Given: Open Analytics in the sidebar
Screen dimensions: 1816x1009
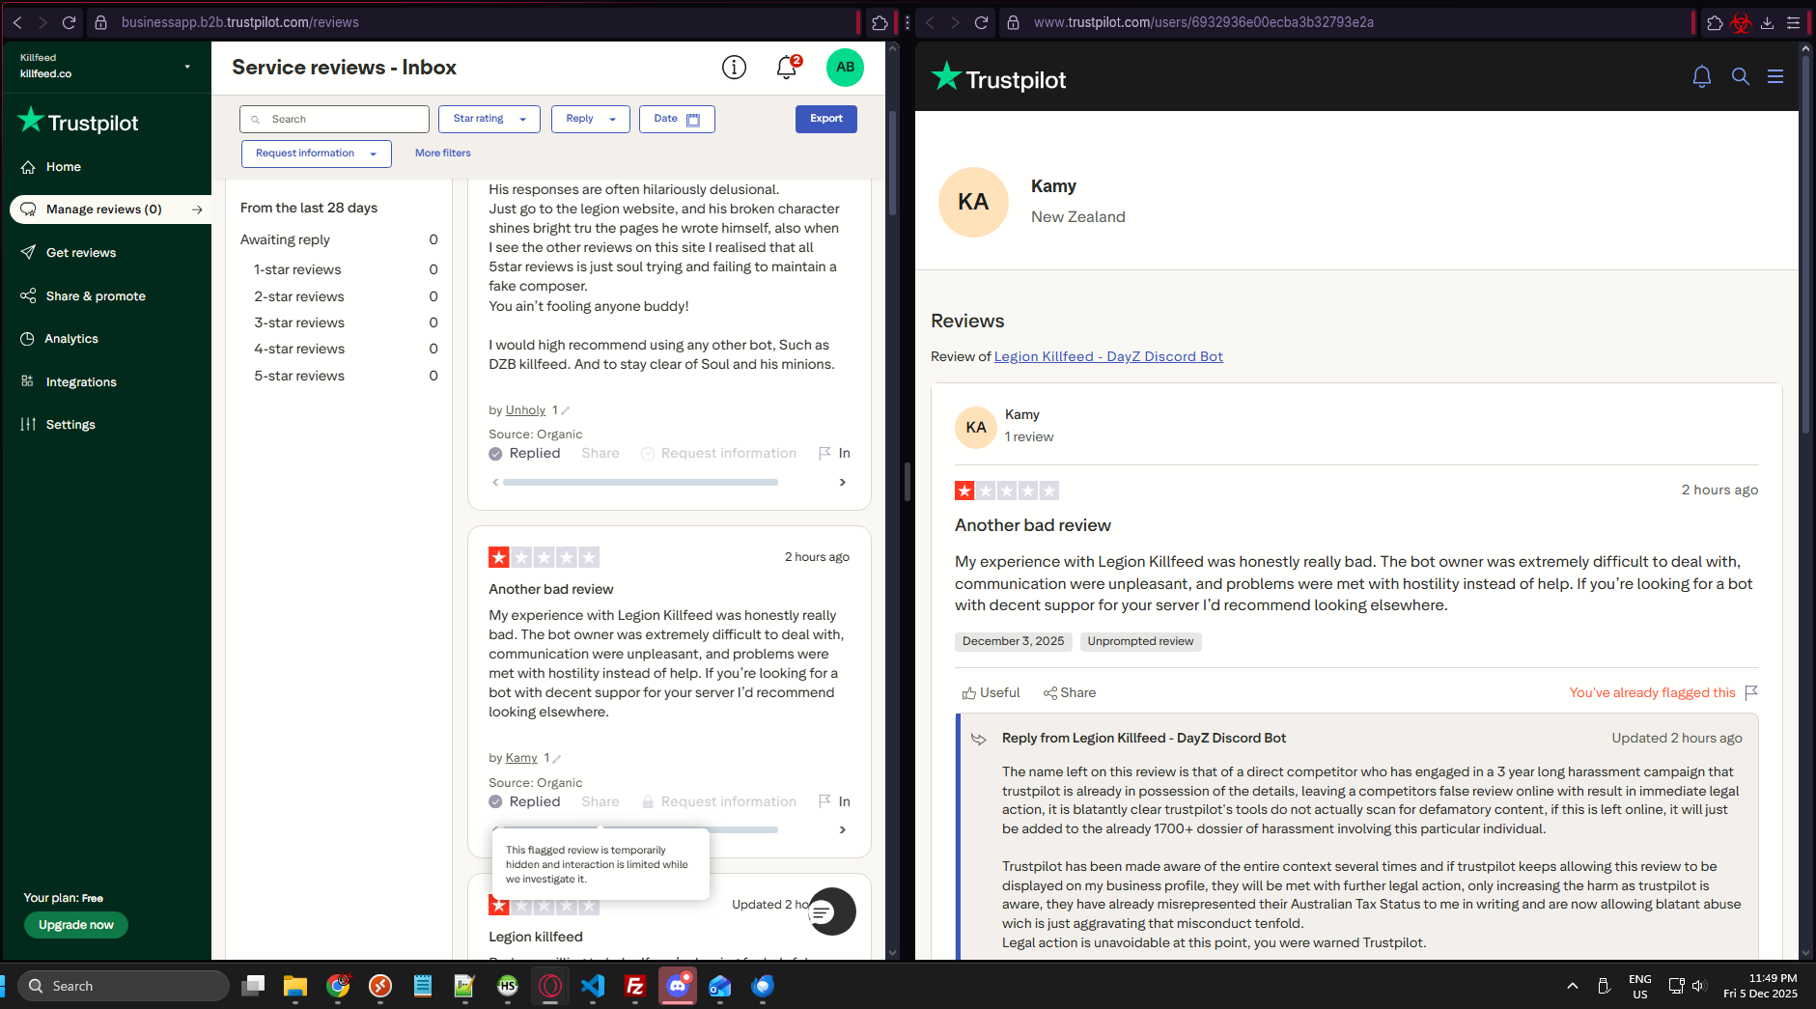Looking at the screenshot, I should [71, 339].
